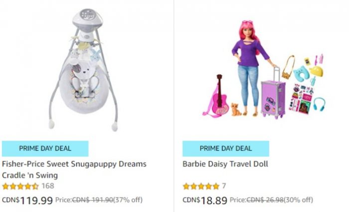The image size is (349, 212).
Task: Click the 37% off discount label
Action: click(128, 200)
